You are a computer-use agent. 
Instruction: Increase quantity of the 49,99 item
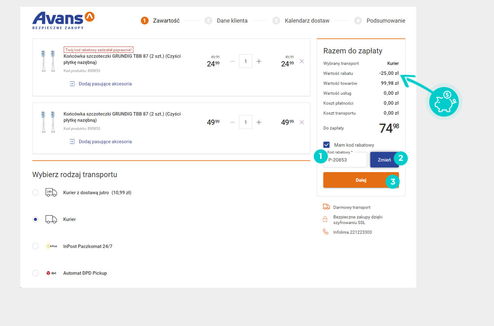pos(259,122)
